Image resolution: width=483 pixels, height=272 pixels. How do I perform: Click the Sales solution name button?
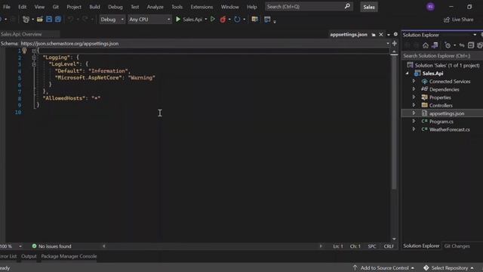tap(369, 7)
